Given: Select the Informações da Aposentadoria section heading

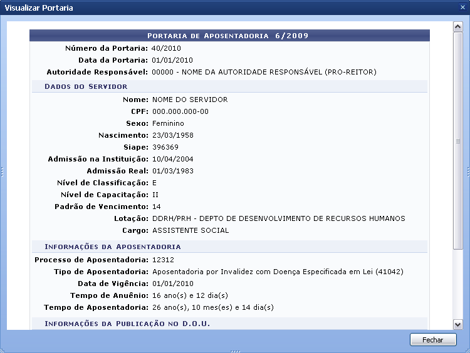Looking at the screenshot, I should [112, 247].
